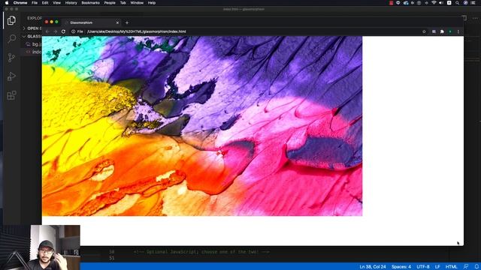The image size is (481, 270).
Task: Open the View menu
Action: (57, 3)
